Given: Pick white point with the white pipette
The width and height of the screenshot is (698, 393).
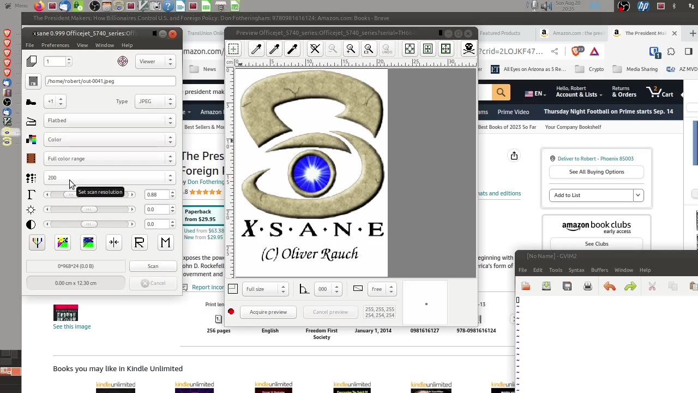Looking at the screenshot, I should (x=256, y=49).
